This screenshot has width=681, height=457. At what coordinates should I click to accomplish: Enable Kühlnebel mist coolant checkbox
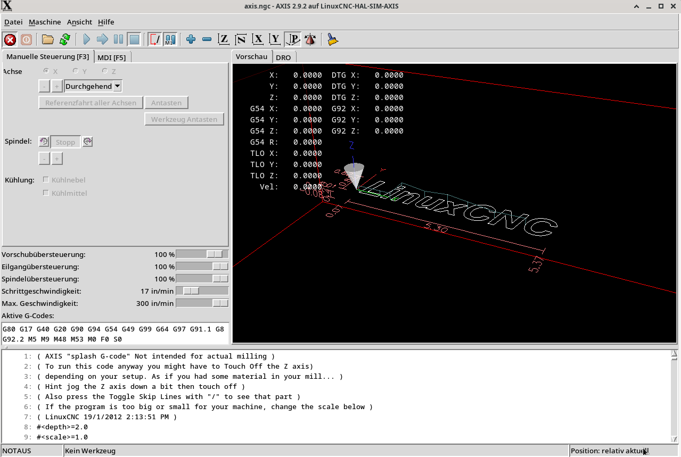click(x=46, y=180)
